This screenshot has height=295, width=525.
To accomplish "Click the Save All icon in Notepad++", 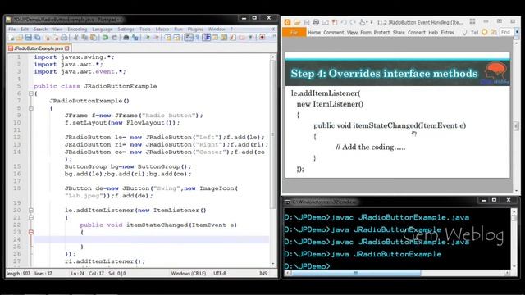I will tap(37, 38).
